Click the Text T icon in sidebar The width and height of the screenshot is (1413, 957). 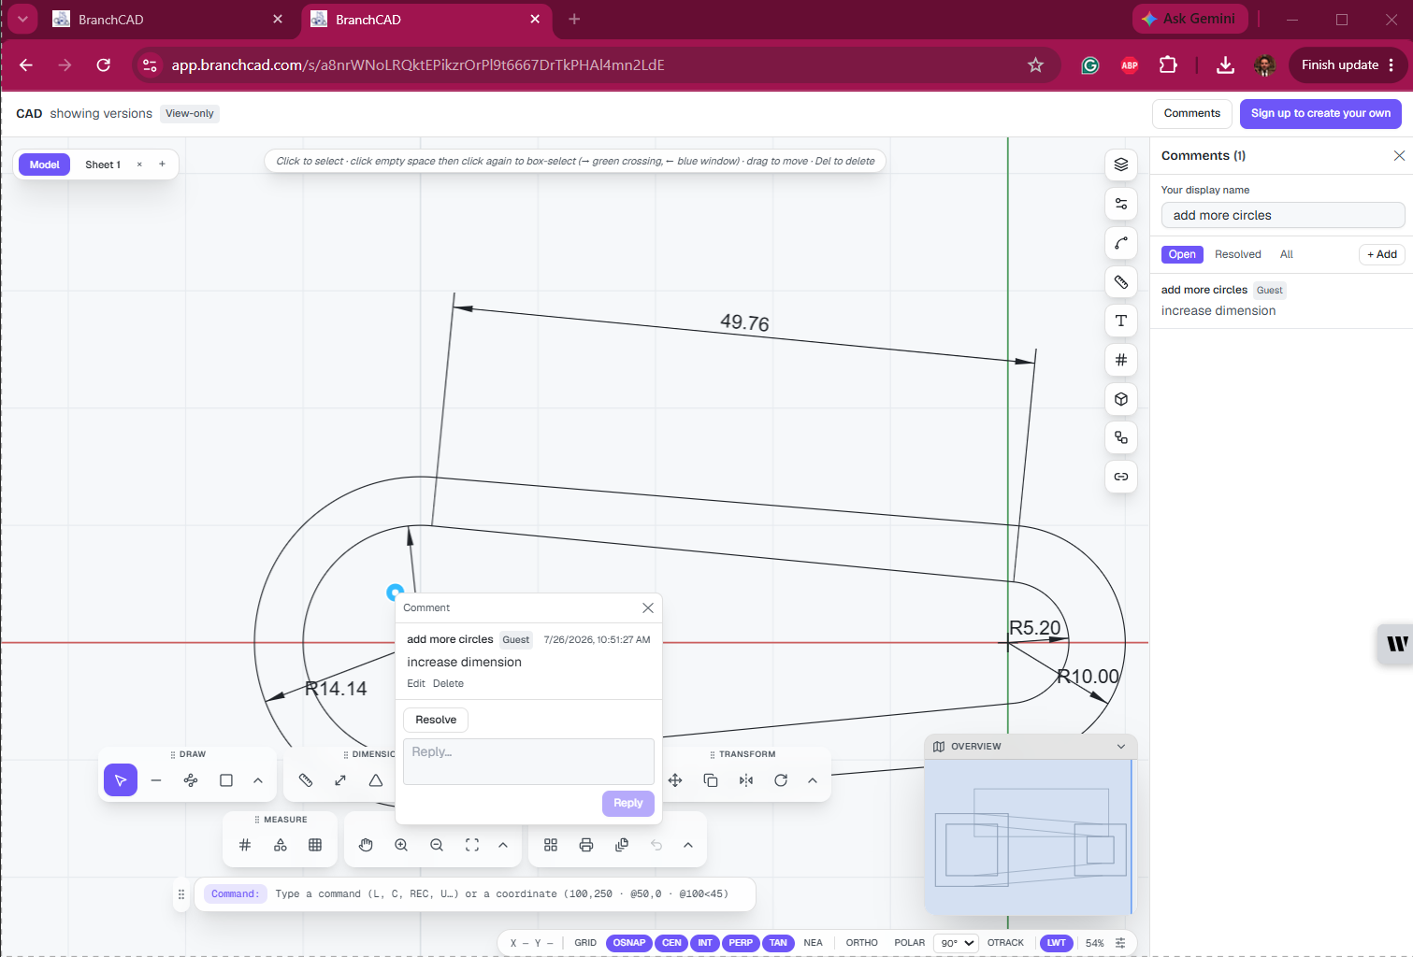pyautogui.click(x=1121, y=321)
